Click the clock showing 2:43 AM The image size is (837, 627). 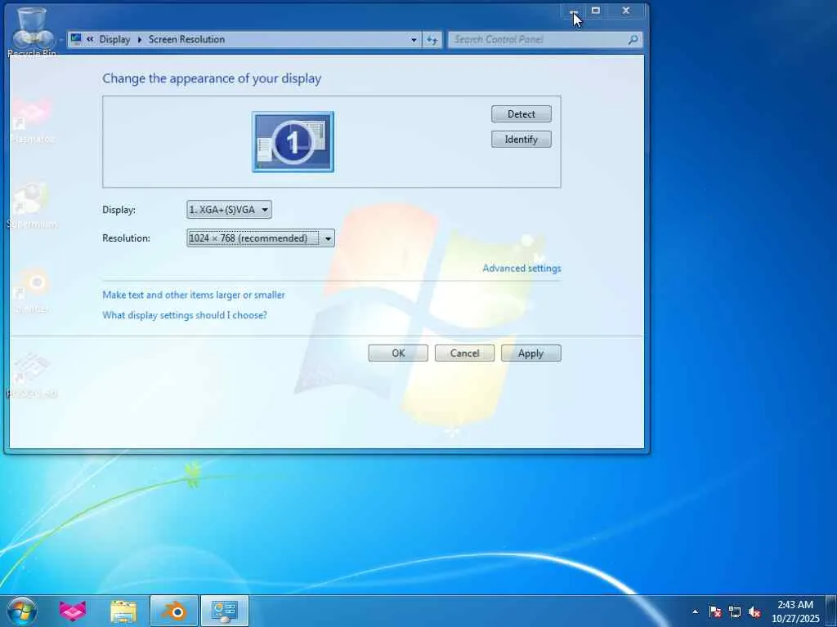click(794, 611)
